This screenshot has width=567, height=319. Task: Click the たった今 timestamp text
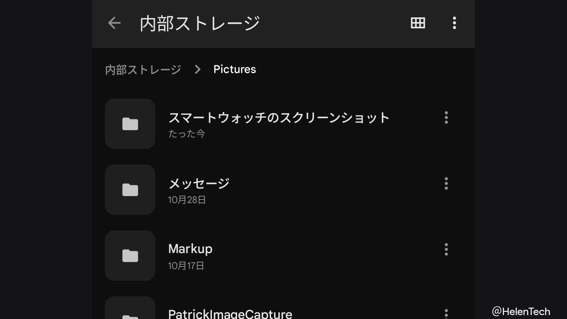tap(187, 134)
